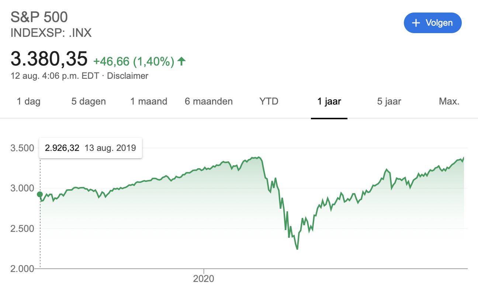Switch to the 1 dag tab

(x=29, y=101)
